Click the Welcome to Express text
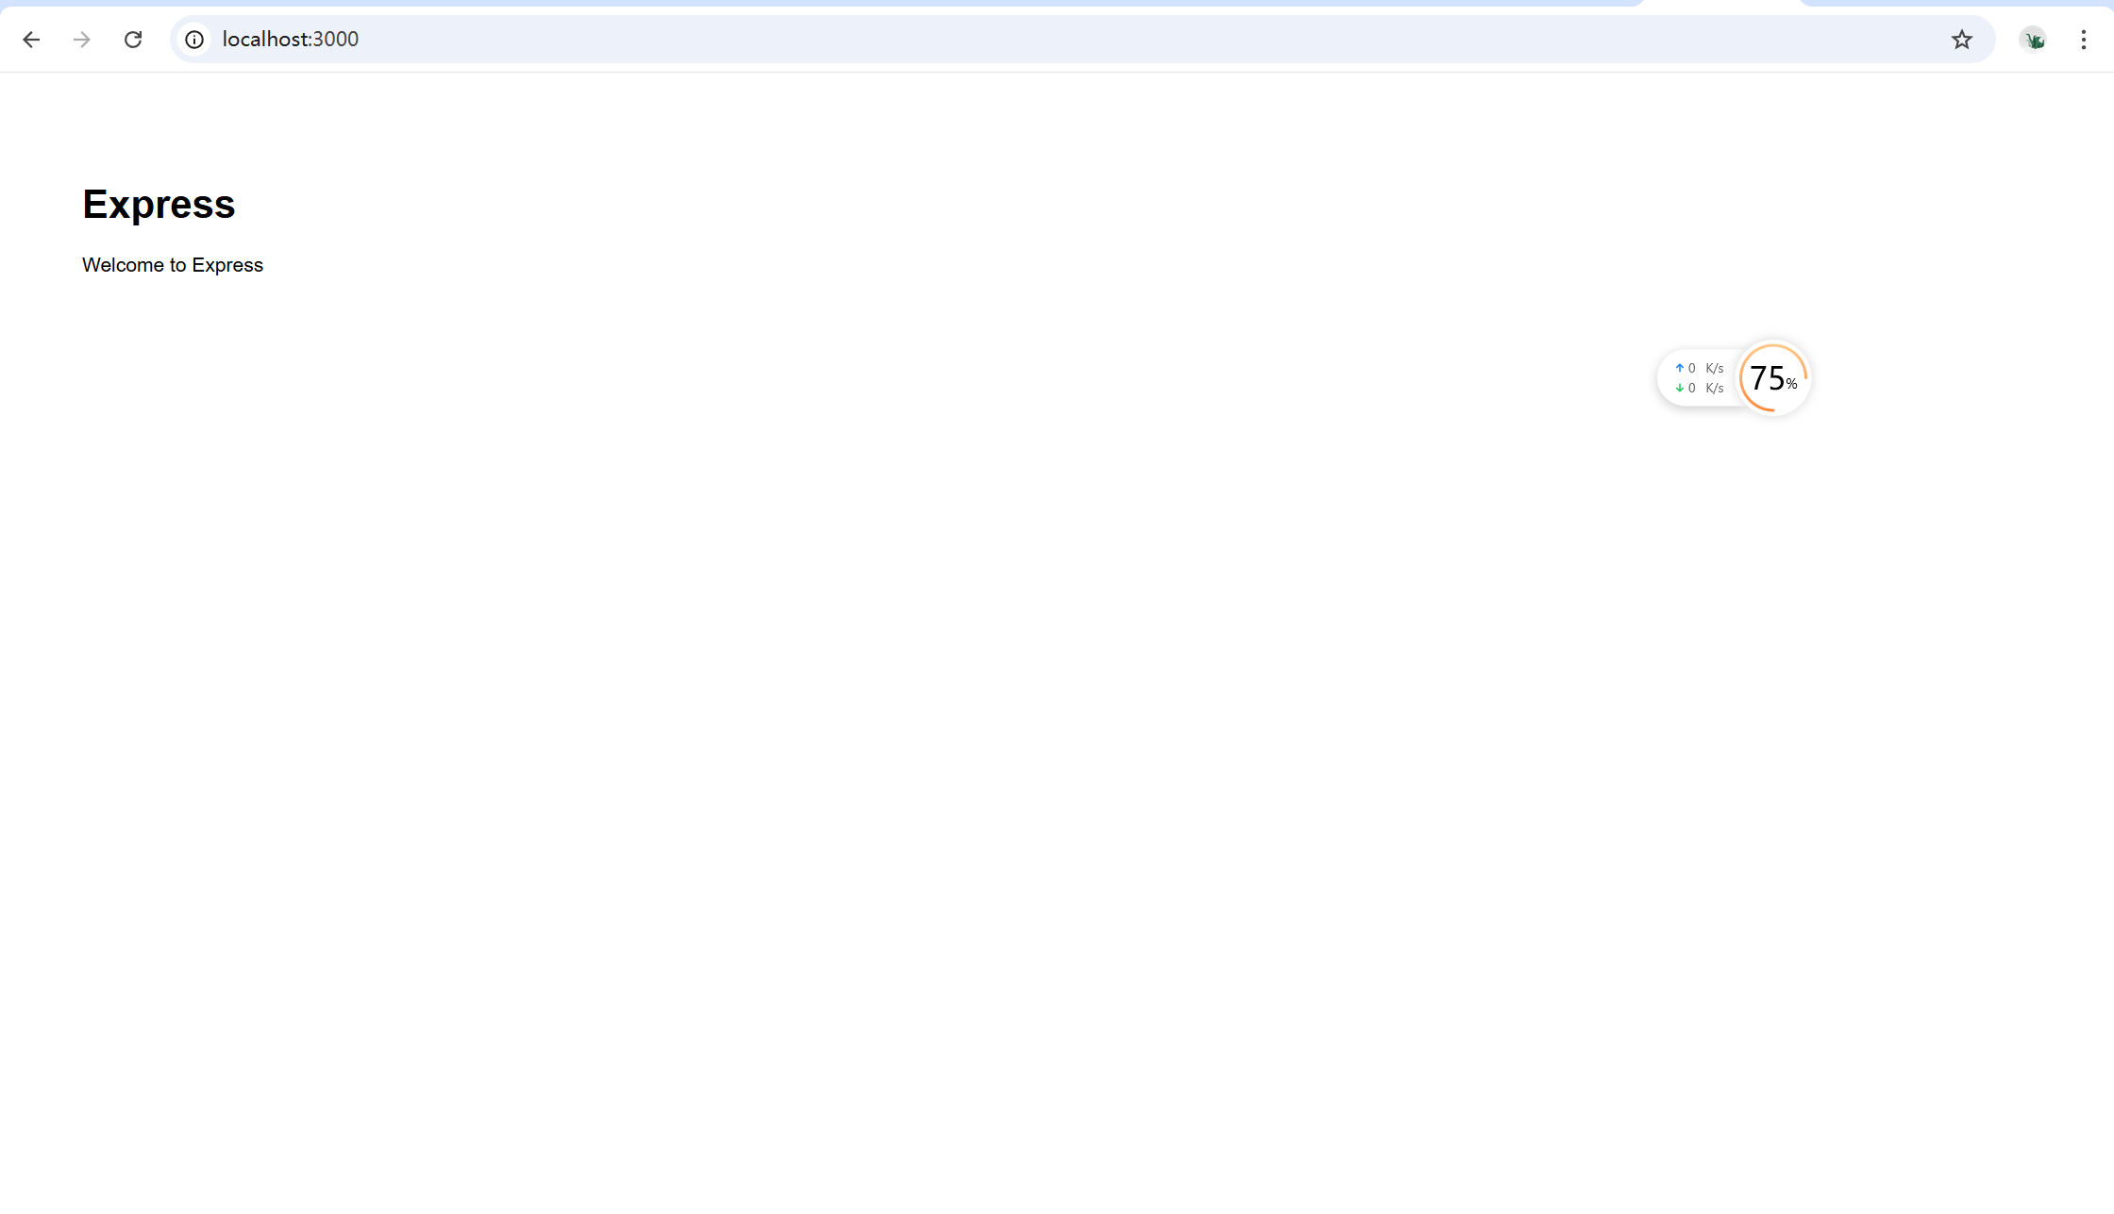 point(173,265)
